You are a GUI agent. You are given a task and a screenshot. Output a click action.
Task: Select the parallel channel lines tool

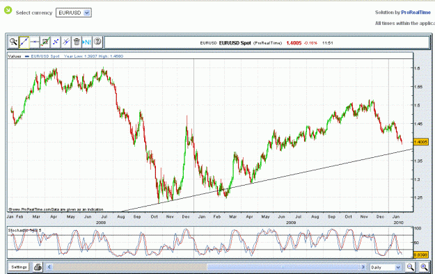(x=66, y=42)
